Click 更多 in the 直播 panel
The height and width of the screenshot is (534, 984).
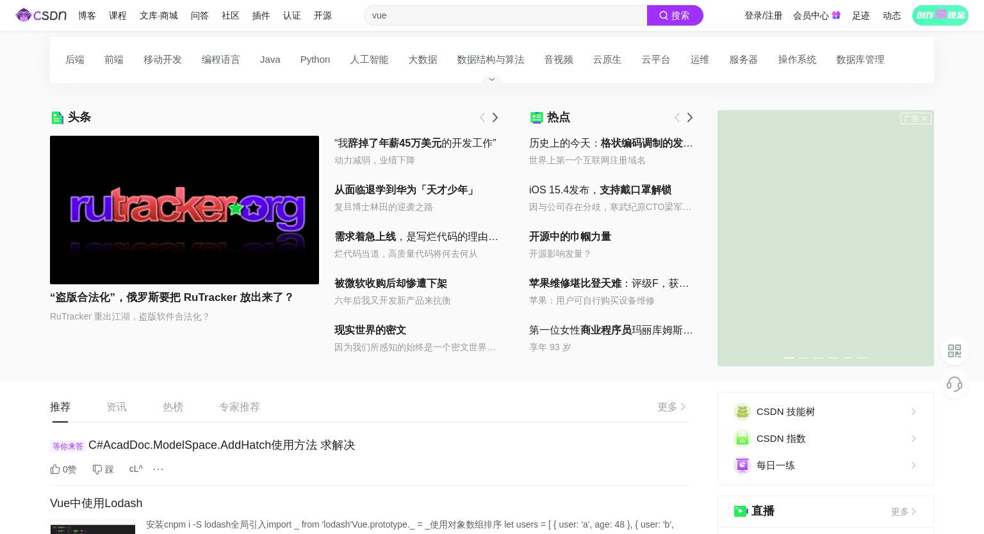point(903,512)
